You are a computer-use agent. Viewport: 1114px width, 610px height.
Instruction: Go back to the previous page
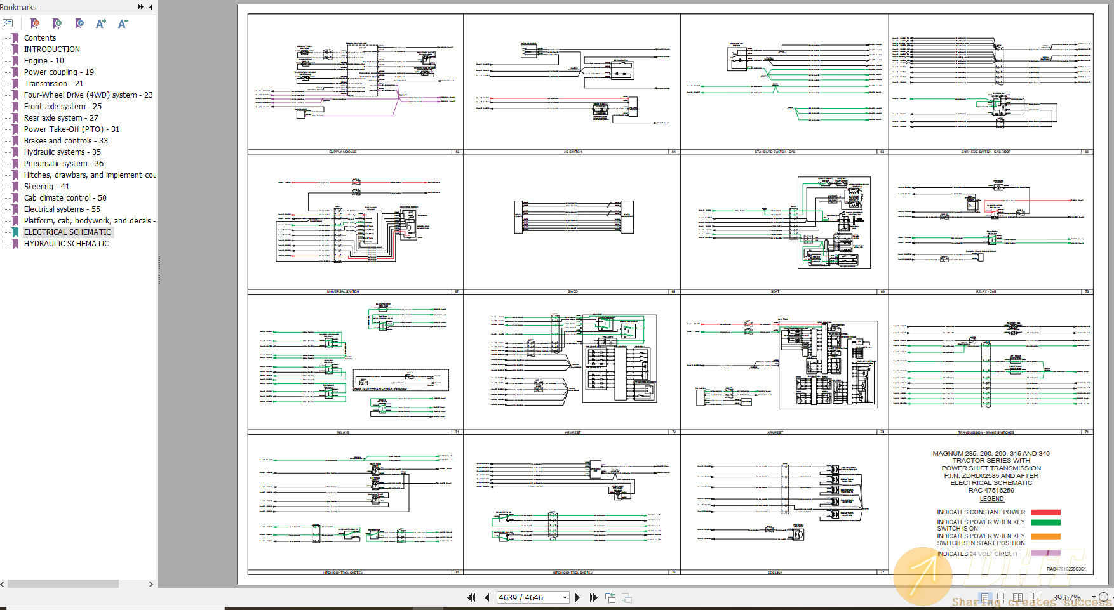tap(487, 597)
